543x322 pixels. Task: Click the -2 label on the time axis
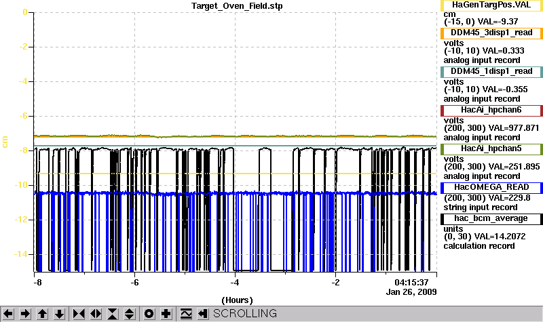tap(335, 282)
